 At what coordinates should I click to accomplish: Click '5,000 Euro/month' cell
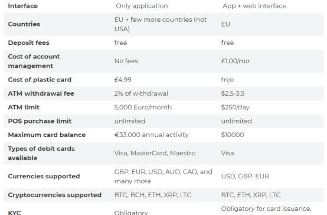click(x=143, y=107)
